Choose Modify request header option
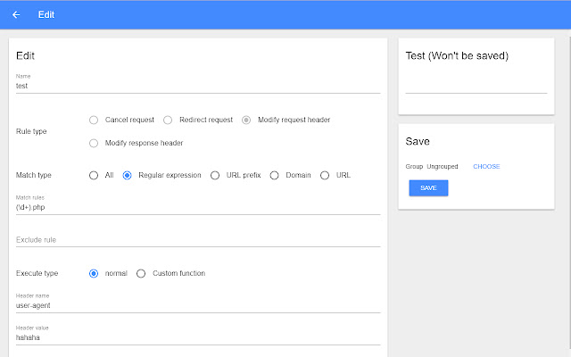The image size is (571, 357). point(246,120)
